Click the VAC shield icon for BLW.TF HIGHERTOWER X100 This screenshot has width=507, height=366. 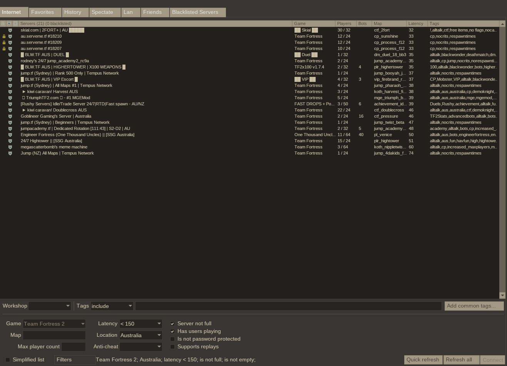coord(10,67)
